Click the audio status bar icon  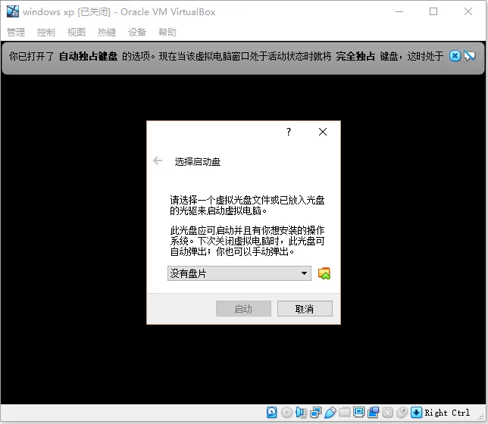point(301,413)
